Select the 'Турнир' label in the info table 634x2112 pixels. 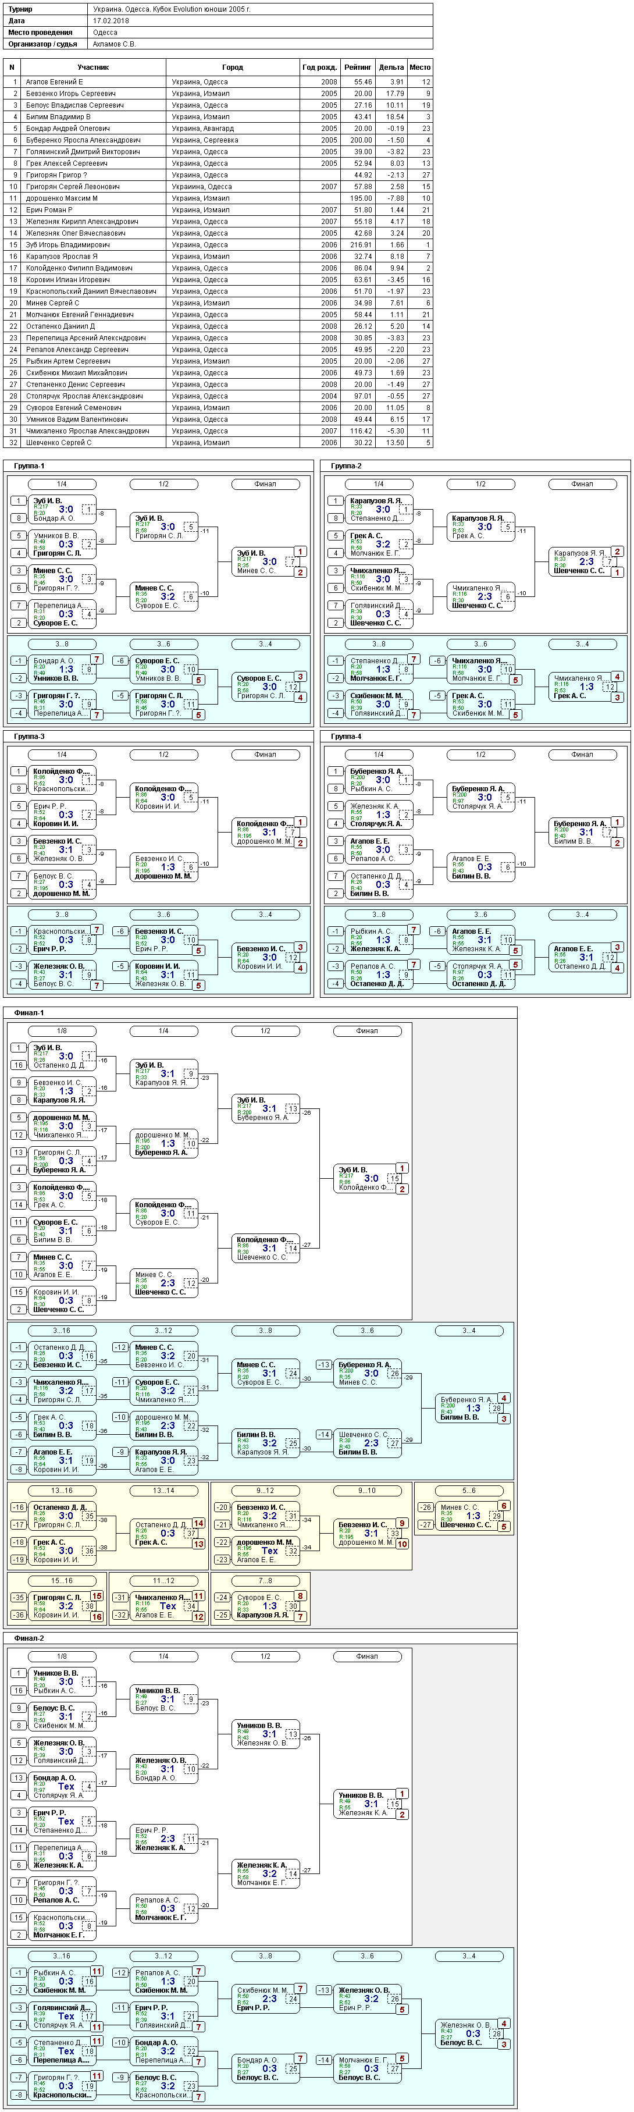20,9
